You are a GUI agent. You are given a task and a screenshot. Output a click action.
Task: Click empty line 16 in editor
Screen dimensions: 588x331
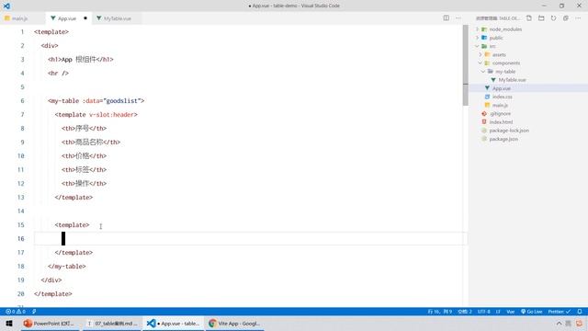251,239
